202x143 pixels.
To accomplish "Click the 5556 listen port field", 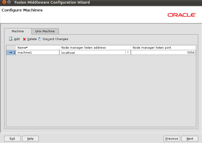I will [163, 52].
